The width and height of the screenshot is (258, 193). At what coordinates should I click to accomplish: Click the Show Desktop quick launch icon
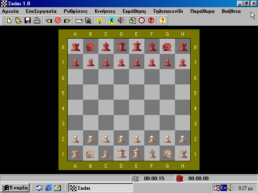[57, 188]
